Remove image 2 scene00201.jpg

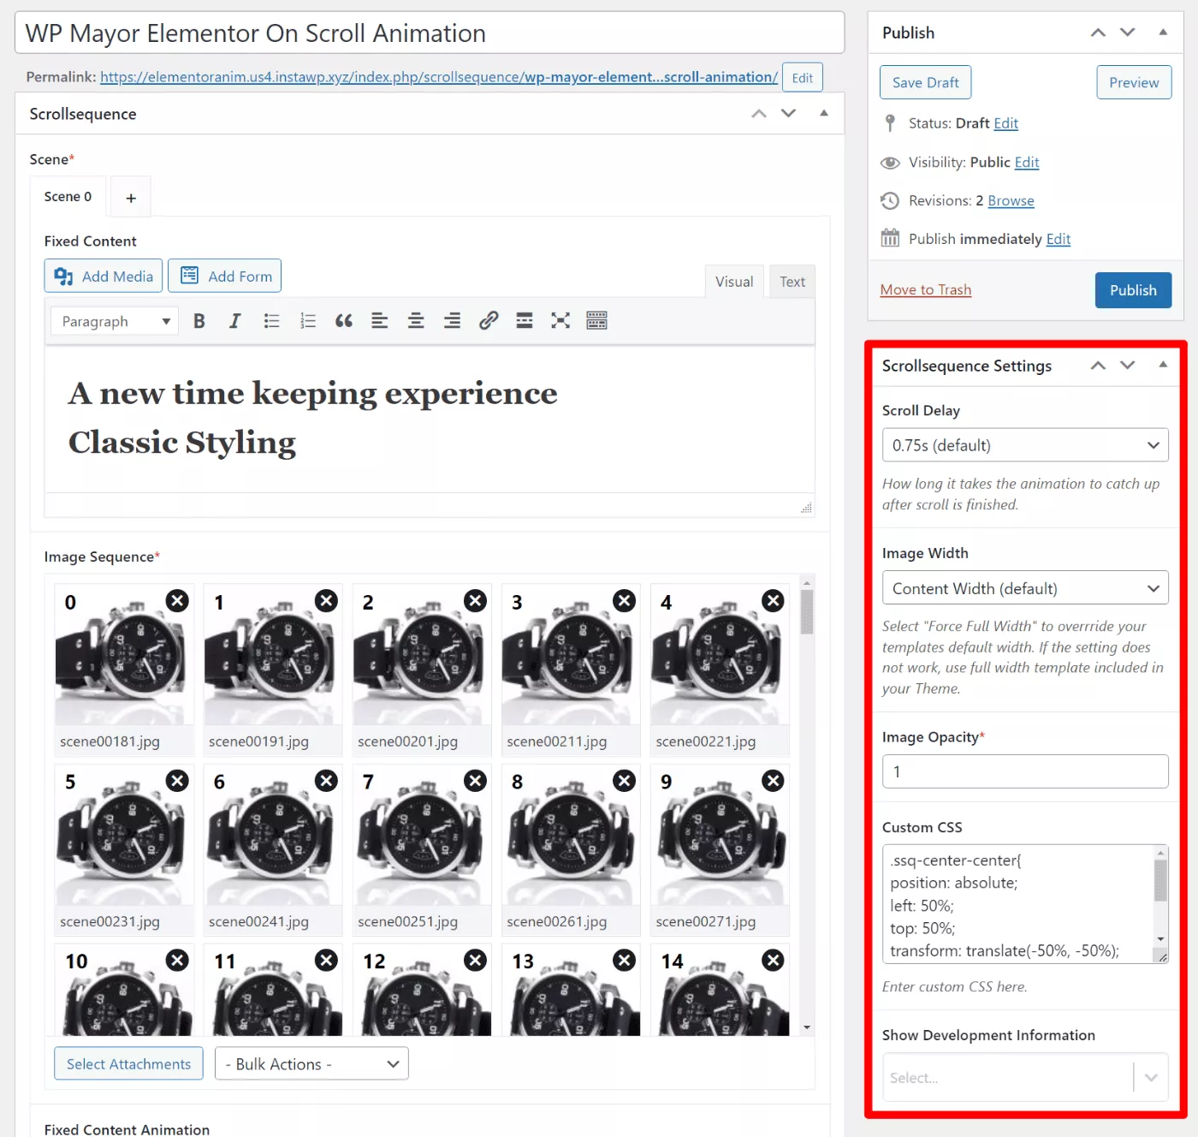[x=475, y=601]
